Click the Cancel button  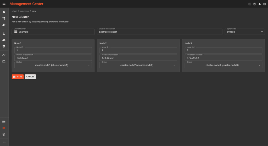30,77
